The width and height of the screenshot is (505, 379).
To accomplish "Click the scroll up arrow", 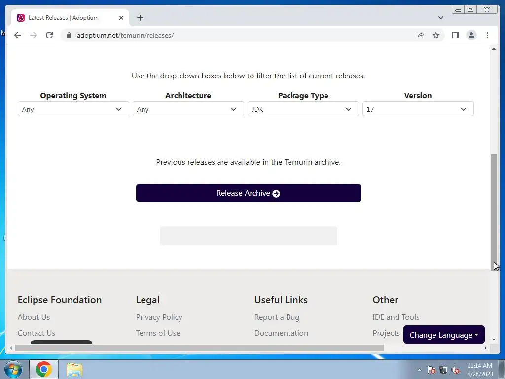I will click(494, 49).
